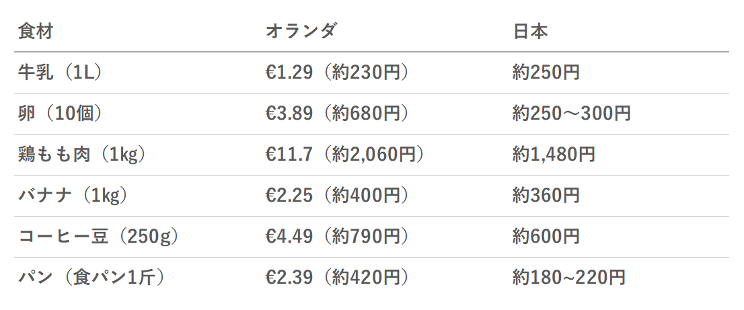
Task: Click the €2.25（約400円） price
Action: click(x=337, y=195)
